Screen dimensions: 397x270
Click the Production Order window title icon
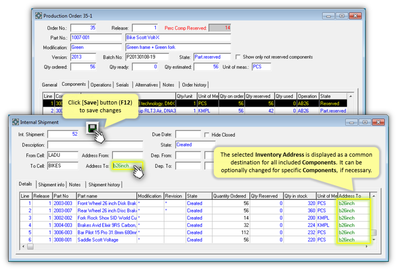(x=39, y=16)
